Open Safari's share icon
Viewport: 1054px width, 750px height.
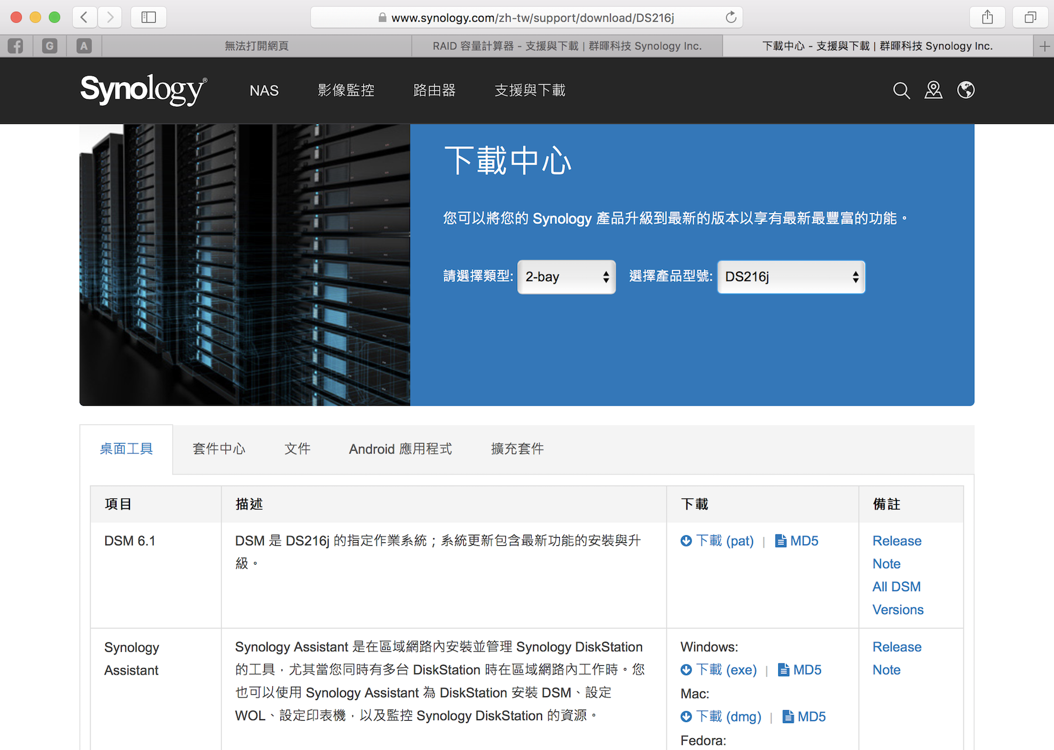(x=987, y=18)
